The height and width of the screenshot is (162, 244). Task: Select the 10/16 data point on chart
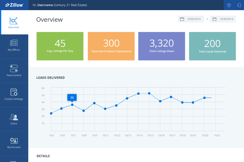tap(160, 101)
